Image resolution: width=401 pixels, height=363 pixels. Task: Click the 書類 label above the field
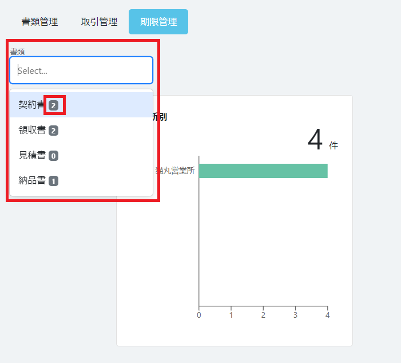(17, 52)
